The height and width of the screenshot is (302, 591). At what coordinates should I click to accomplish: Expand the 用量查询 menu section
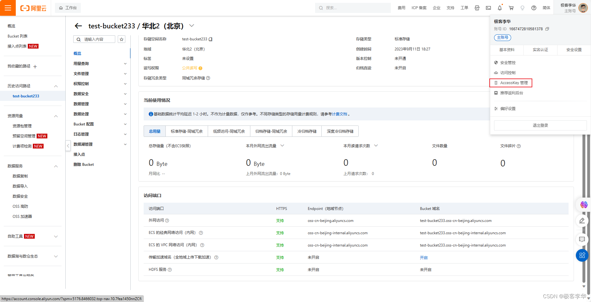point(125,64)
